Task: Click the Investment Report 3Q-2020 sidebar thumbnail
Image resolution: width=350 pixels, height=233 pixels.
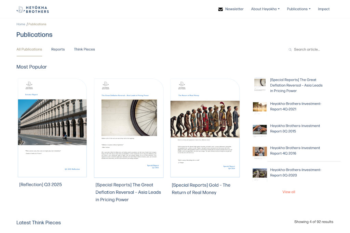Action: (x=260, y=173)
